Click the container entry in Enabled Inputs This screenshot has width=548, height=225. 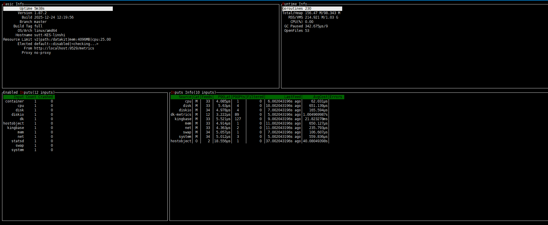pos(14,101)
